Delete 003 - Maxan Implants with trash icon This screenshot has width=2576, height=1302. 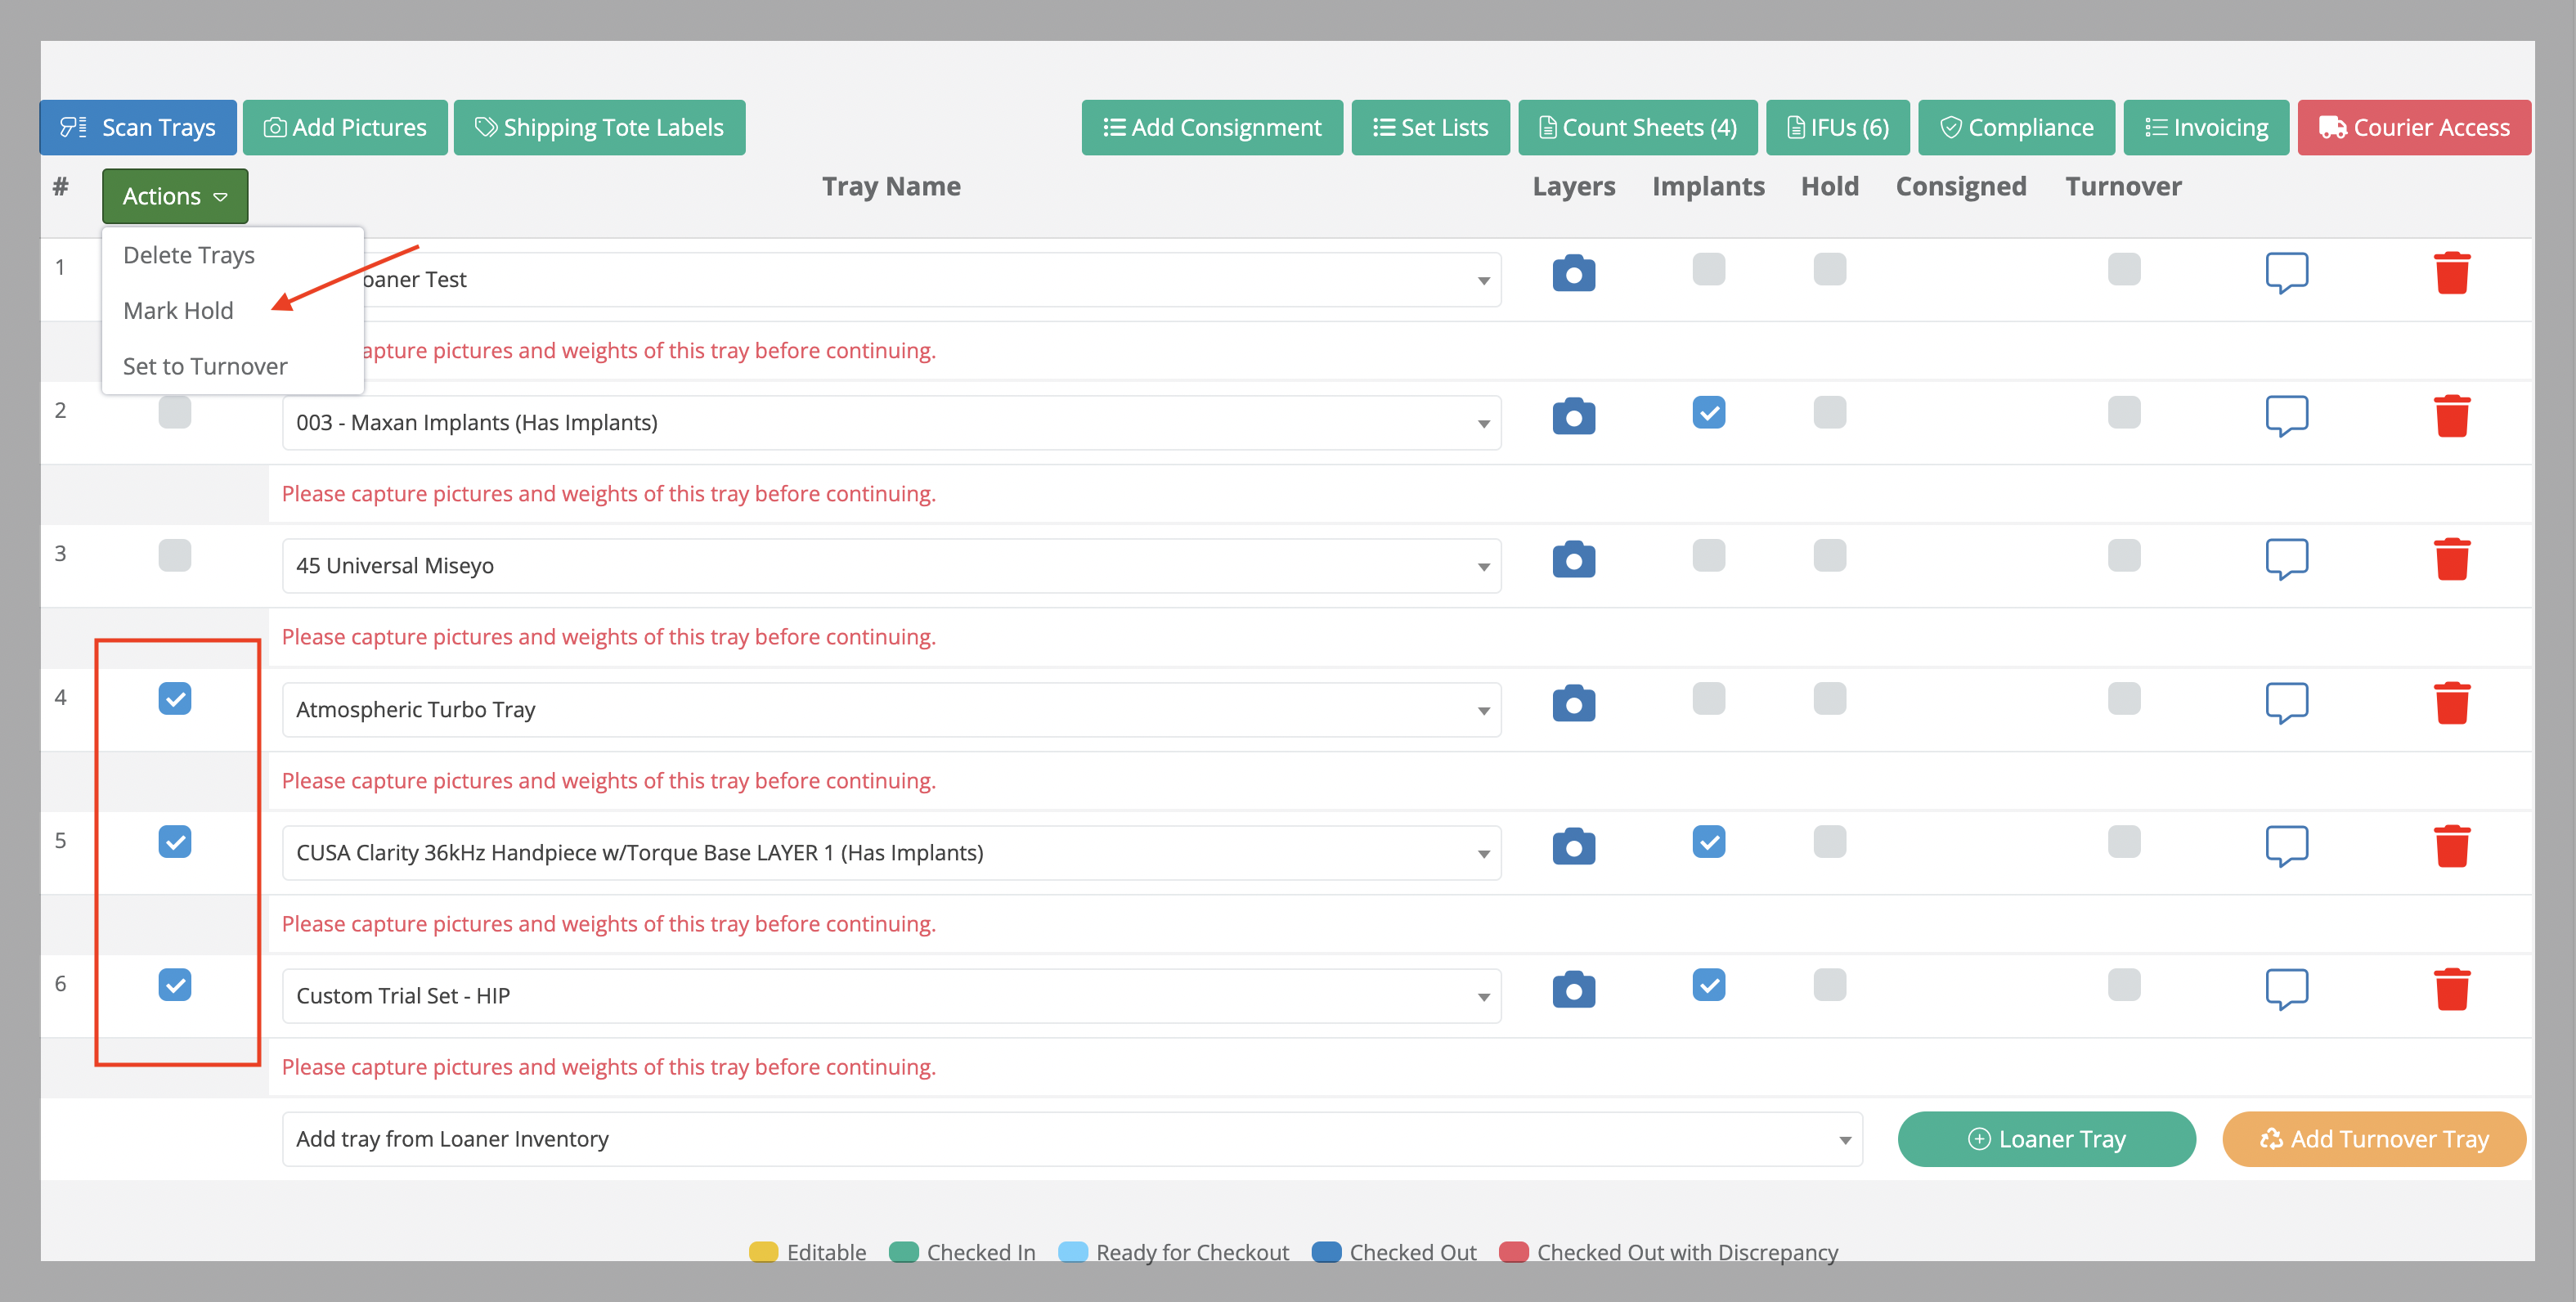coord(2452,416)
